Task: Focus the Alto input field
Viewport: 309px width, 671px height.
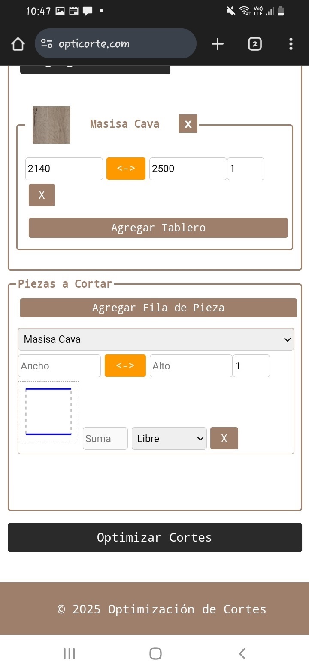Action: pyautogui.click(x=191, y=366)
